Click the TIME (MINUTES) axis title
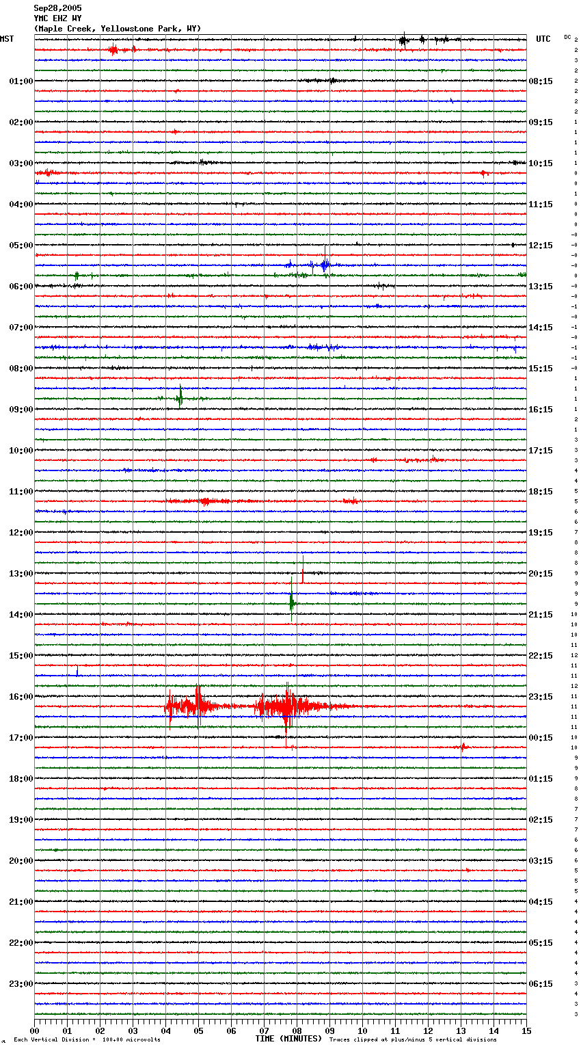This screenshot has width=581, height=1049. click(288, 1039)
